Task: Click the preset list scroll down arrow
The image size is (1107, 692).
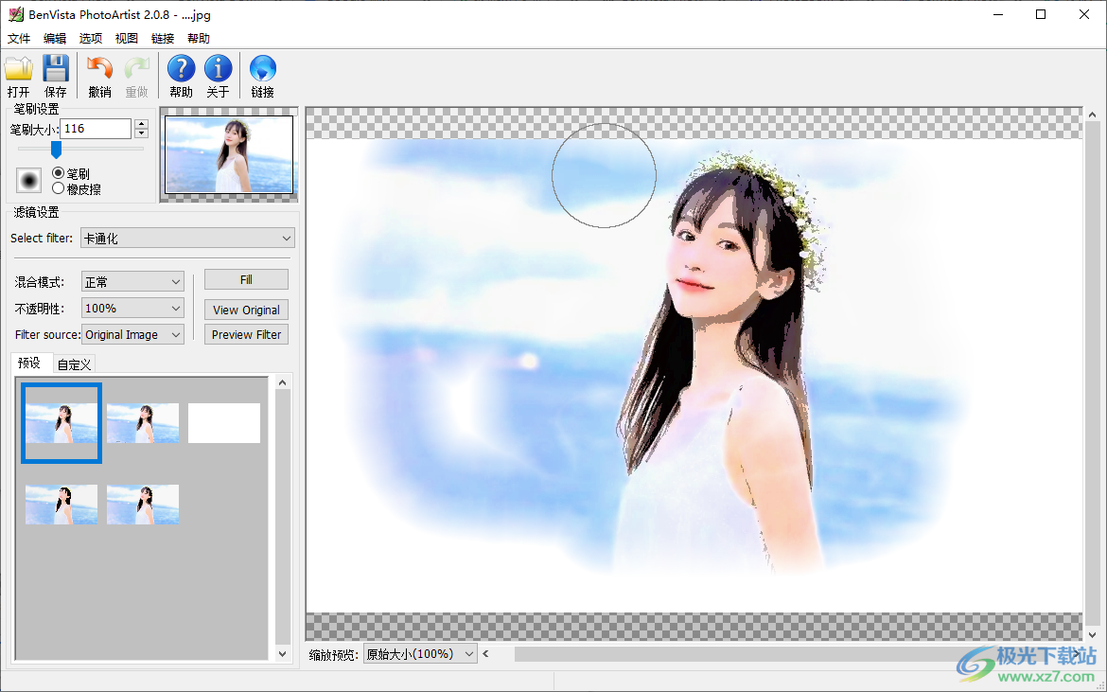Action: coord(282,654)
